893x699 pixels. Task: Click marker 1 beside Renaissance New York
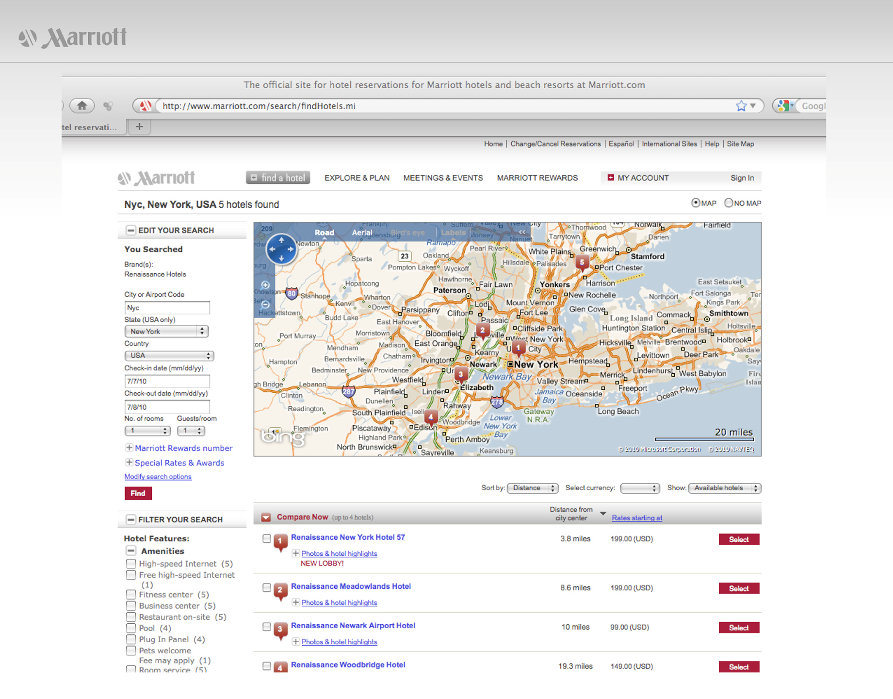click(x=280, y=542)
